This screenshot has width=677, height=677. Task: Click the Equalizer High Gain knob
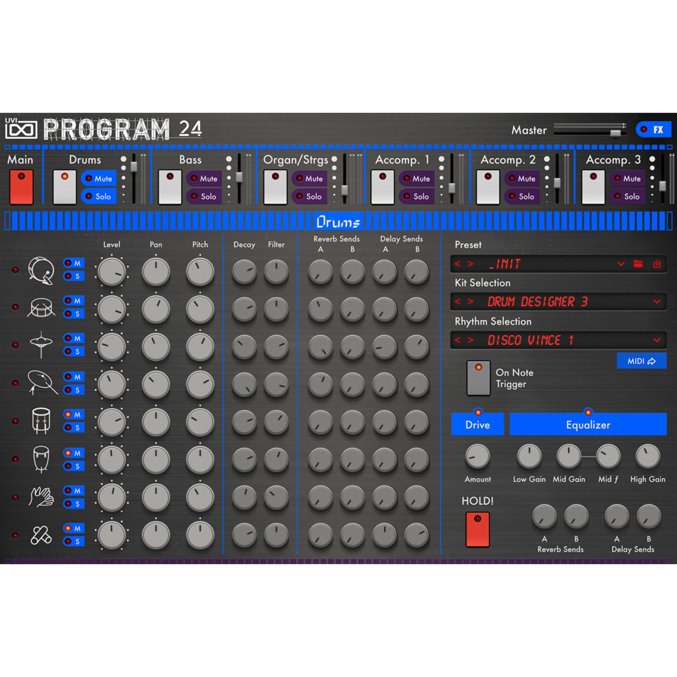[x=648, y=456]
